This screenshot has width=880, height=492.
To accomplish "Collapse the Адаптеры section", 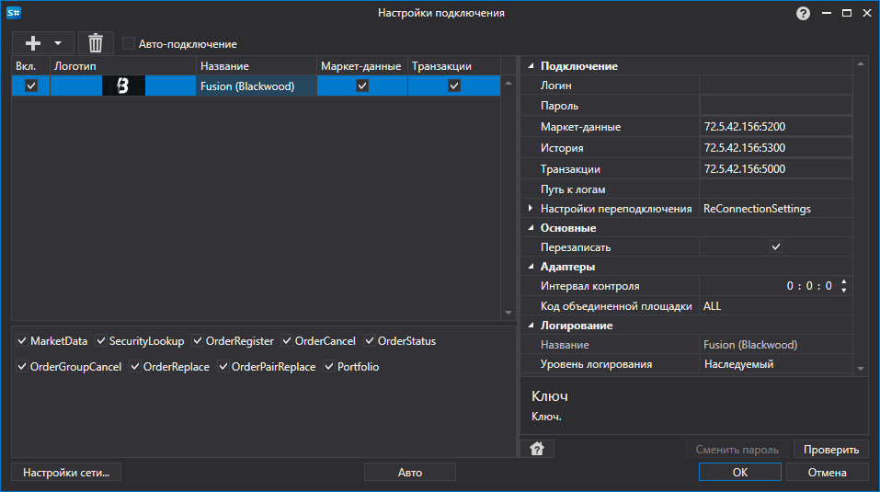I will [x=531, y=267].
